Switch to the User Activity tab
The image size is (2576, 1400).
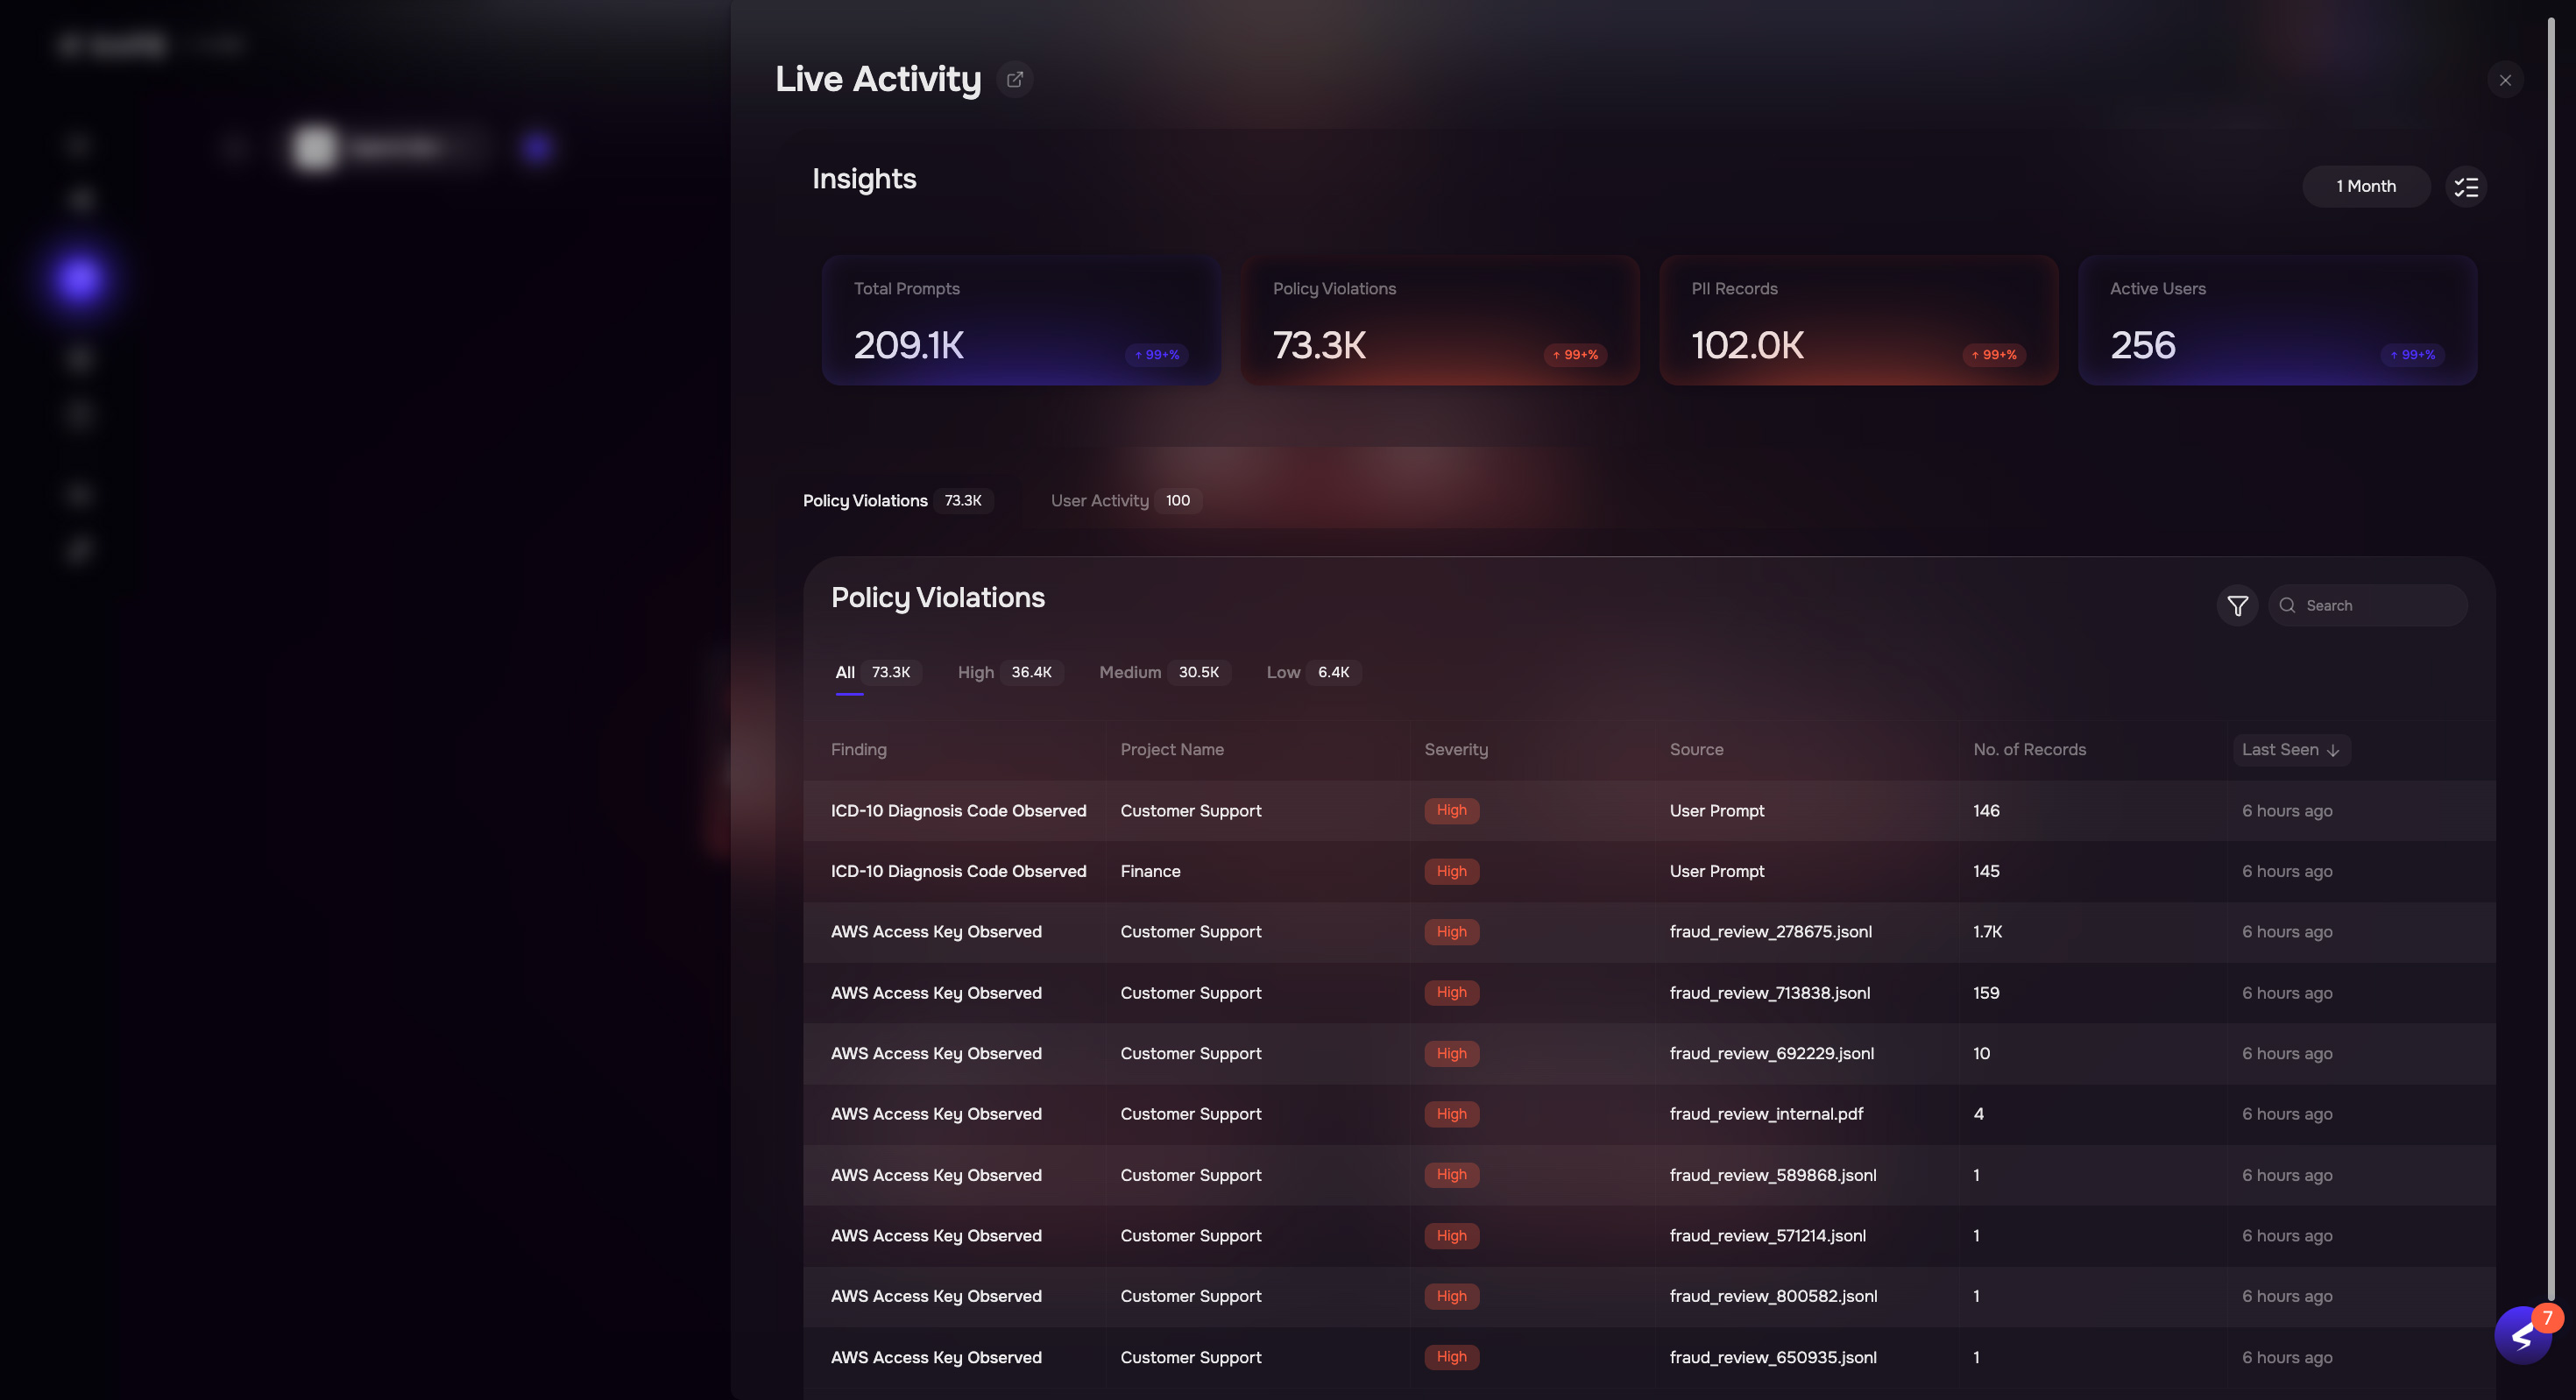point(1125,501)
